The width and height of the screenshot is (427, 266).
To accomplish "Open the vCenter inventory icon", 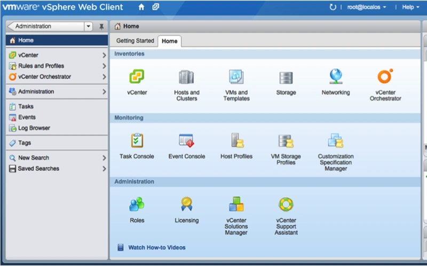I will (x=137, y=77).
